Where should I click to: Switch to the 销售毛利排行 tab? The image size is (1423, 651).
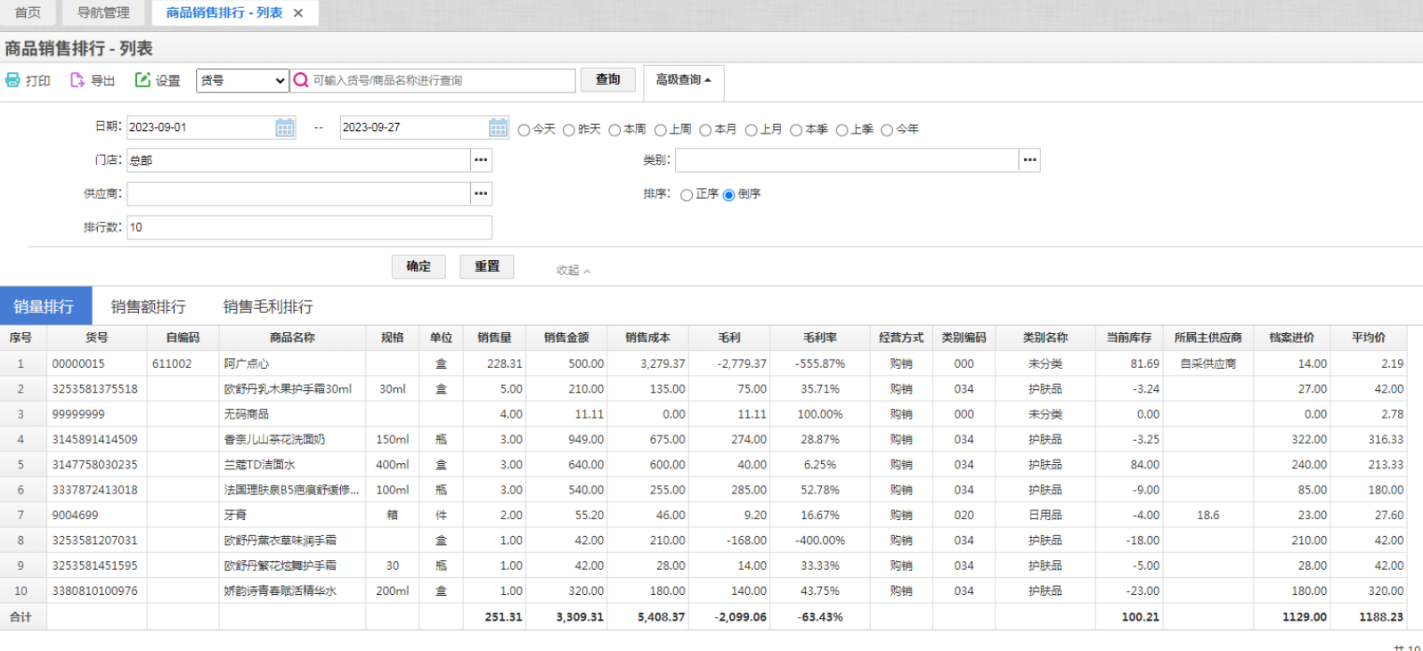coord(268,306)
